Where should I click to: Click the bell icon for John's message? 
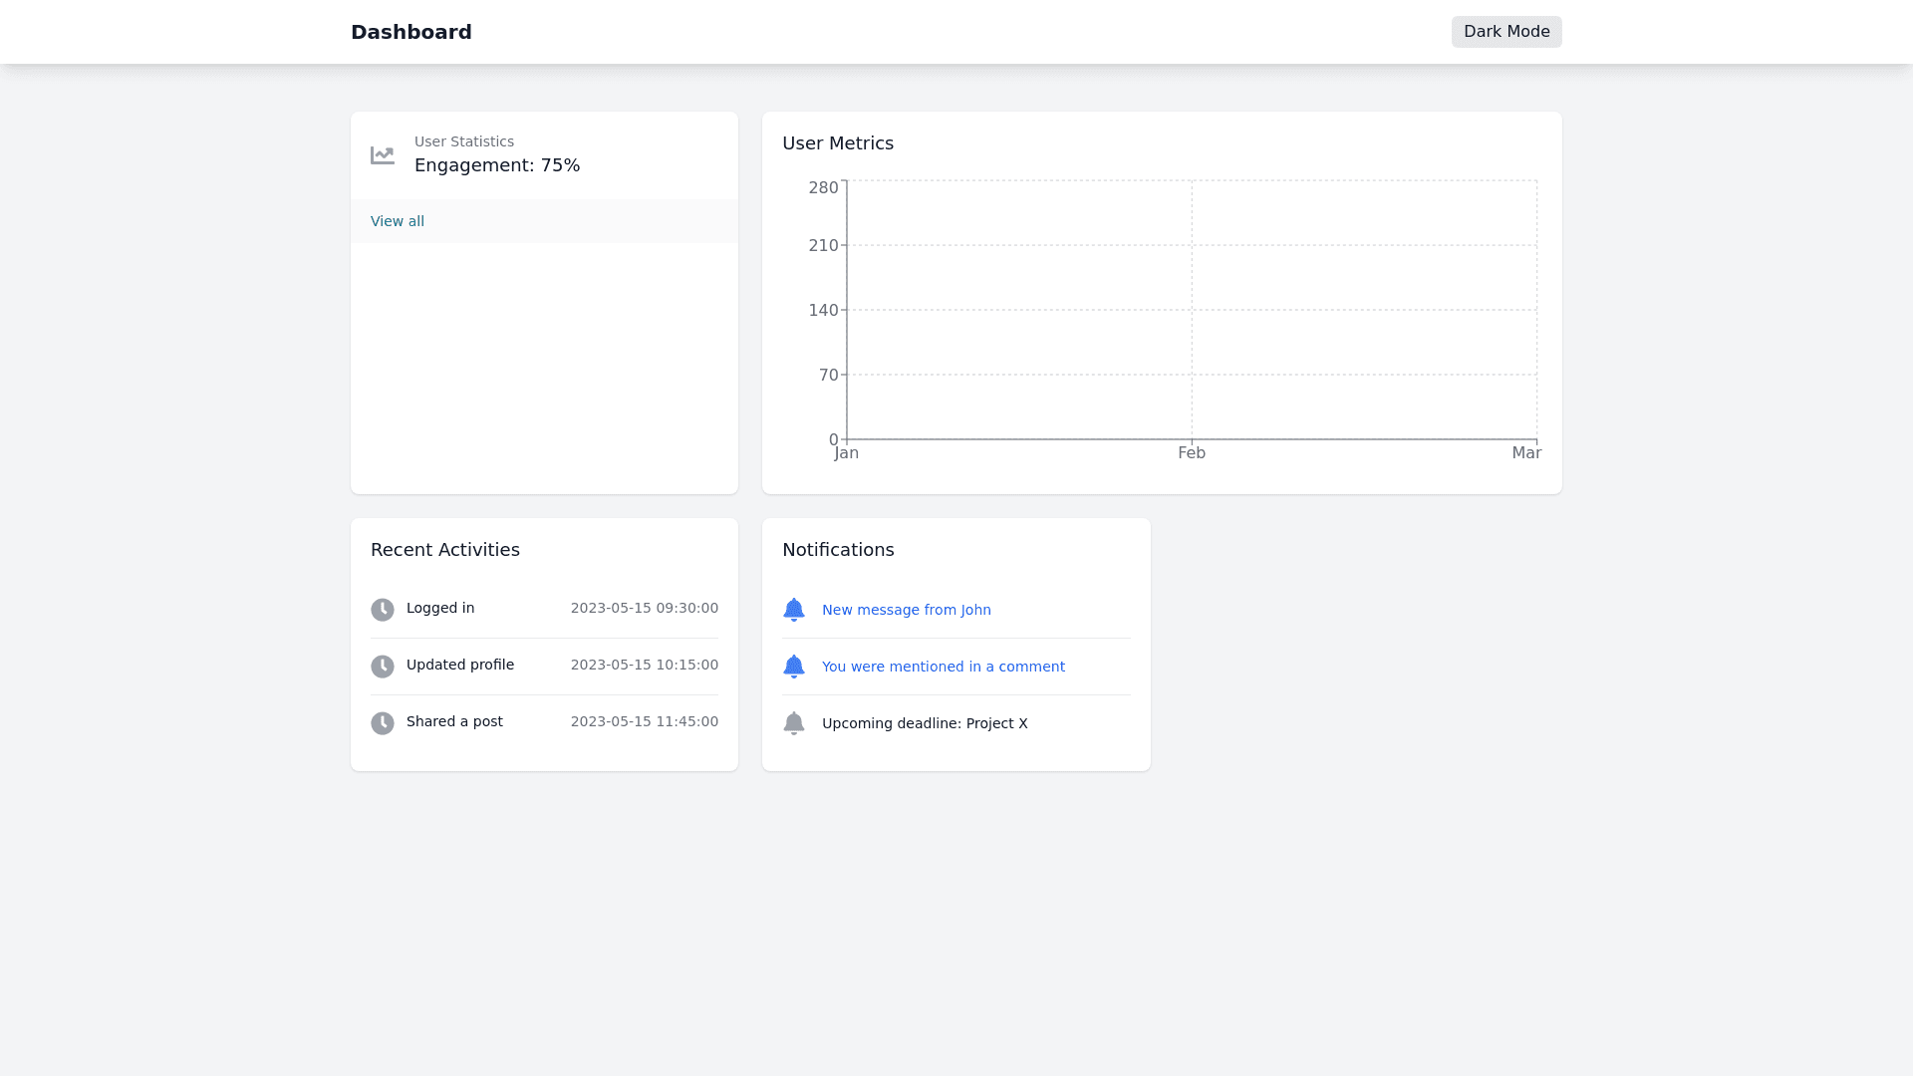point(794,610)
